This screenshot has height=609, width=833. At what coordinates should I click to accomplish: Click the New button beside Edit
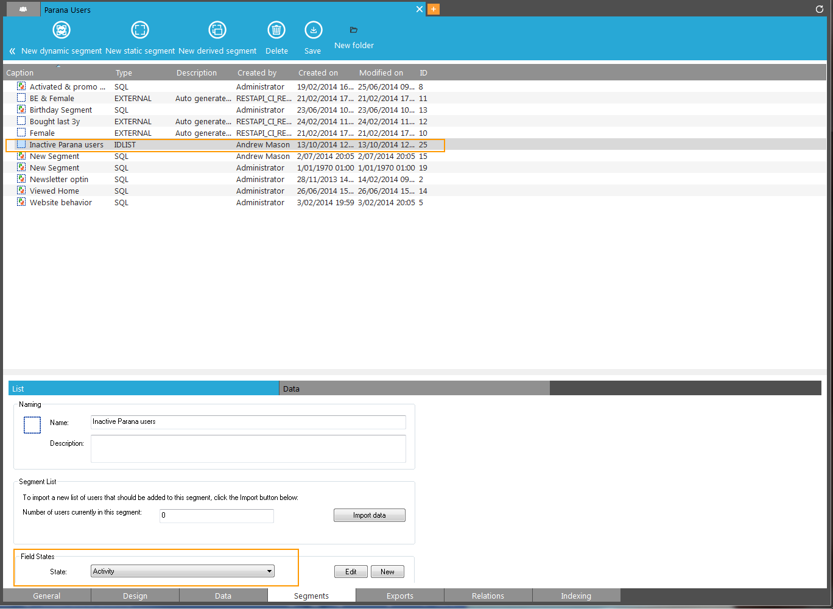pyautogui.click(x=387, y=572)
